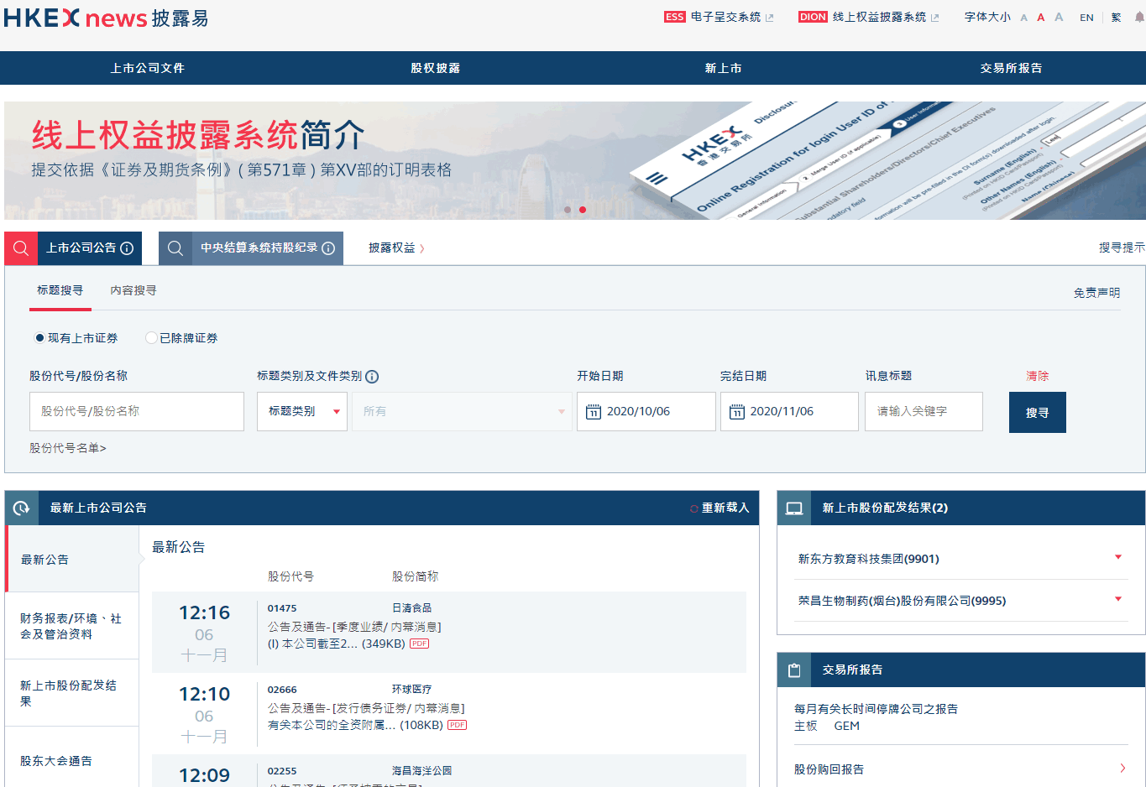Click the ESS red badge icon
1146x787 pixels.
point(674,17)
